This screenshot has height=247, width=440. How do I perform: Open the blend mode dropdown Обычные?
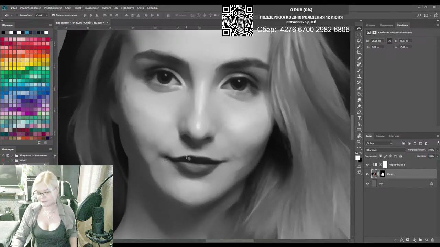pyautogui.click(x=386, y=150)
